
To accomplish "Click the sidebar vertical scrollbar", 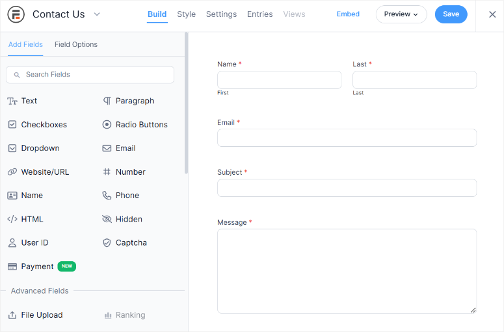I will pyautogui.click(x=186, y=103).
